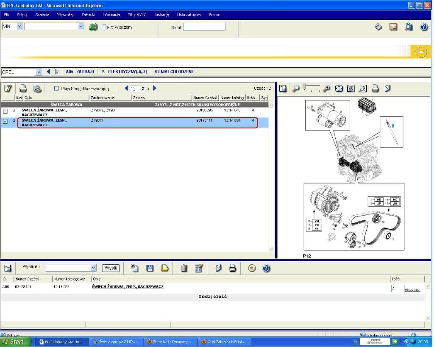434x347 pixels.
Task: Open the VIN type dropdown
Action: click(19, 27)
